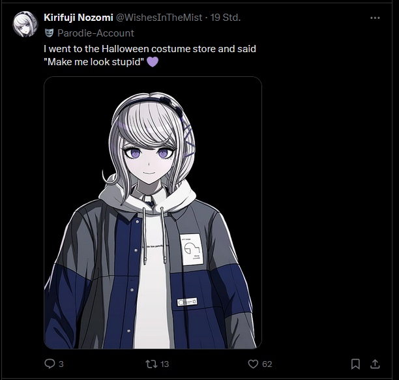Open the post via the 19 Std. timestamp

[x=225, y=18]
